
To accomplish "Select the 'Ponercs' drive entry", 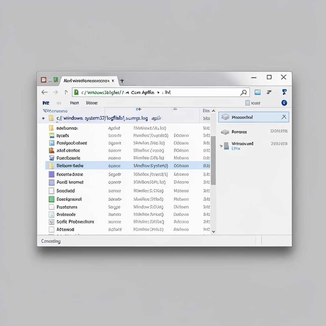I will (x=254, y=132).
